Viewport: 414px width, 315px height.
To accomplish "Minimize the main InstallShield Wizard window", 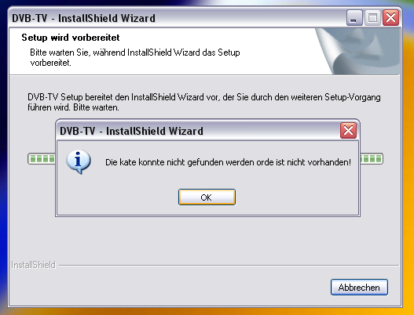I will [x=354, y=18].
